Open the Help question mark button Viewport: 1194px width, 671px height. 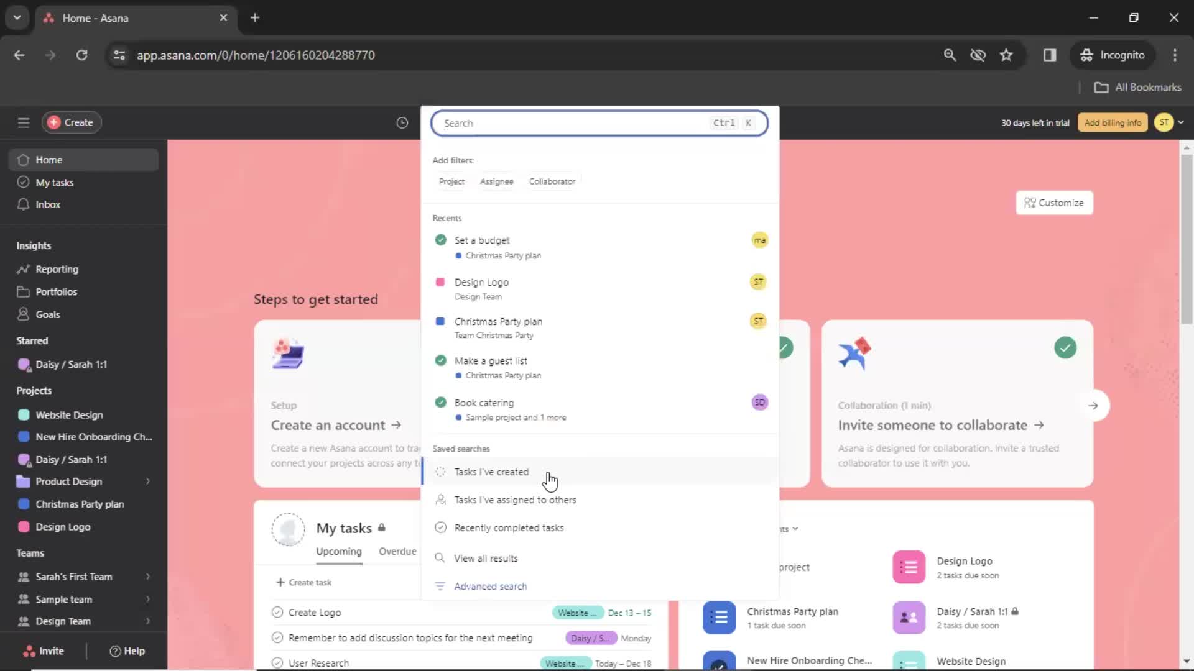(127, 650)
